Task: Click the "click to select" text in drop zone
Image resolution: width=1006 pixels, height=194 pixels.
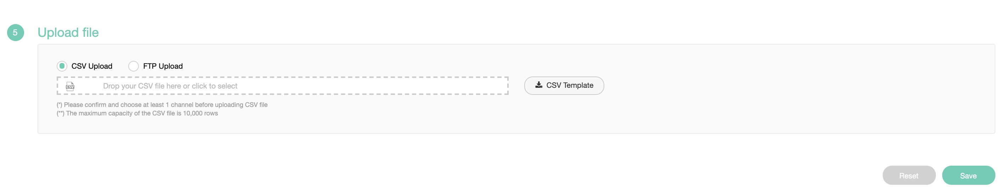Action: [214, 86]
